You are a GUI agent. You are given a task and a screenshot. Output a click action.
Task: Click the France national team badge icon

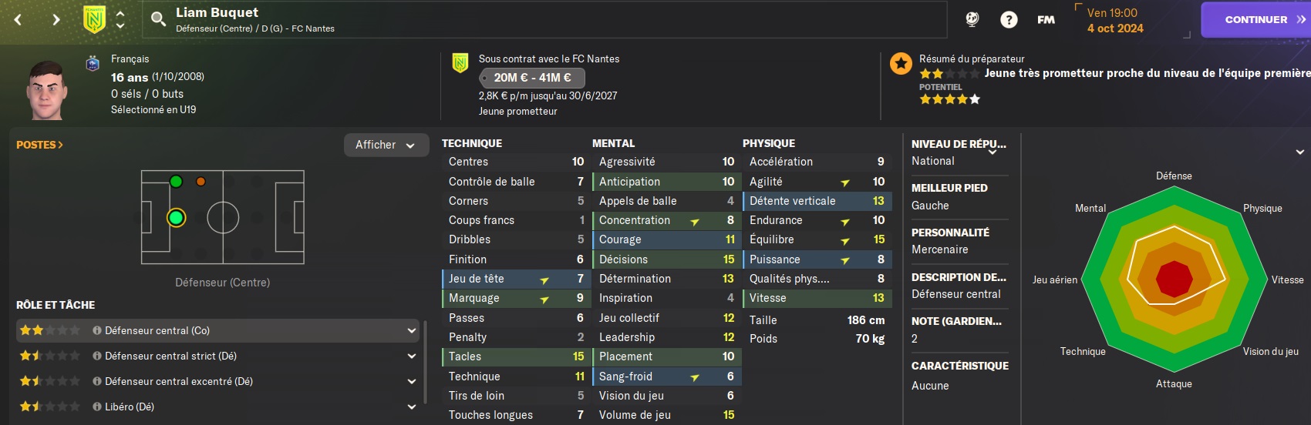coord(93,64)
